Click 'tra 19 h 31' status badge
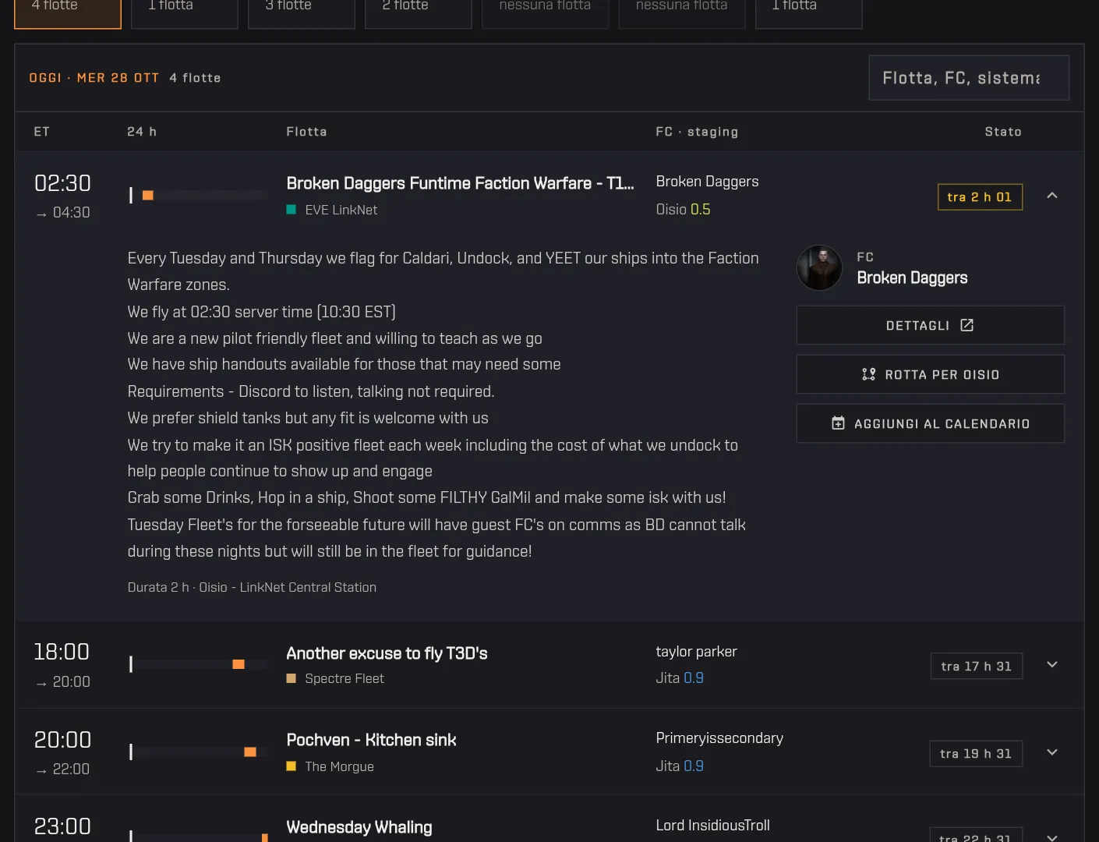The width and height of the screenshot is (1099, 842). pos(976,754)
